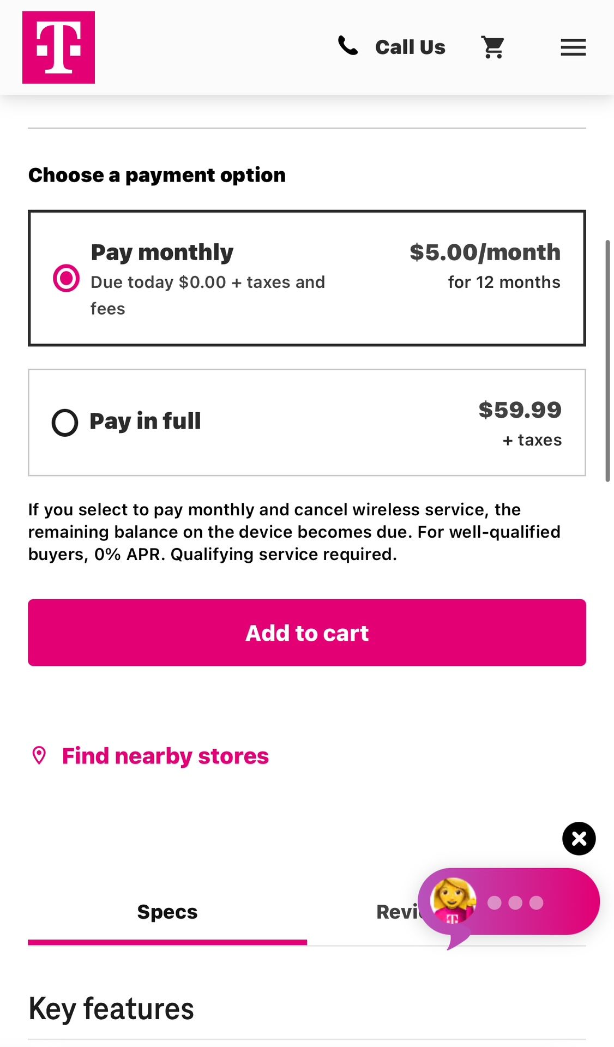Open the chat assistant avatar

(x=453, y=900)
